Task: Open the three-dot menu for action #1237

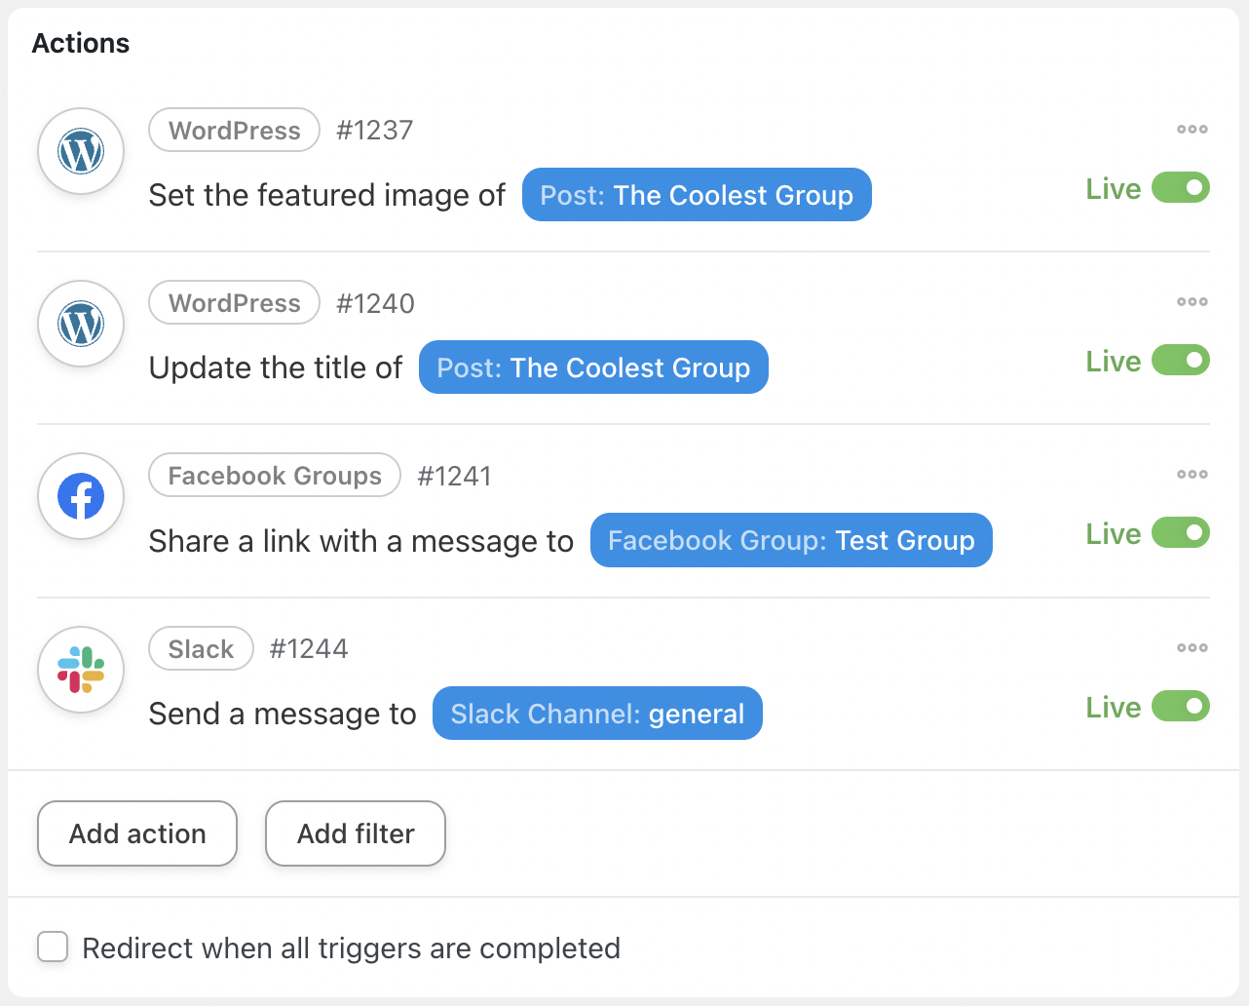Action: click(x=1192, y=129)
